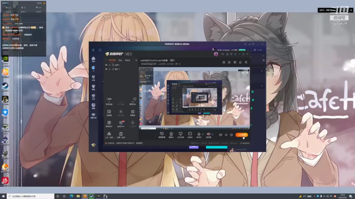Select the orange active scene tab
355x199 pixels.
point(112,61)
